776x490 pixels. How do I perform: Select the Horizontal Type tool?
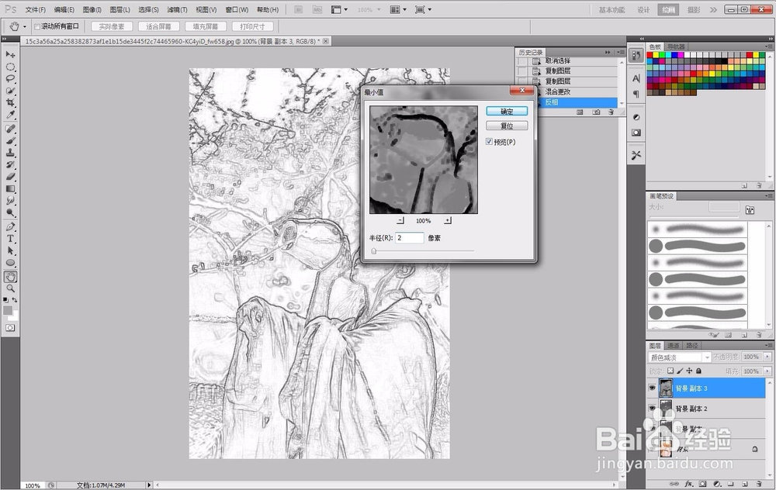point(10,238)
